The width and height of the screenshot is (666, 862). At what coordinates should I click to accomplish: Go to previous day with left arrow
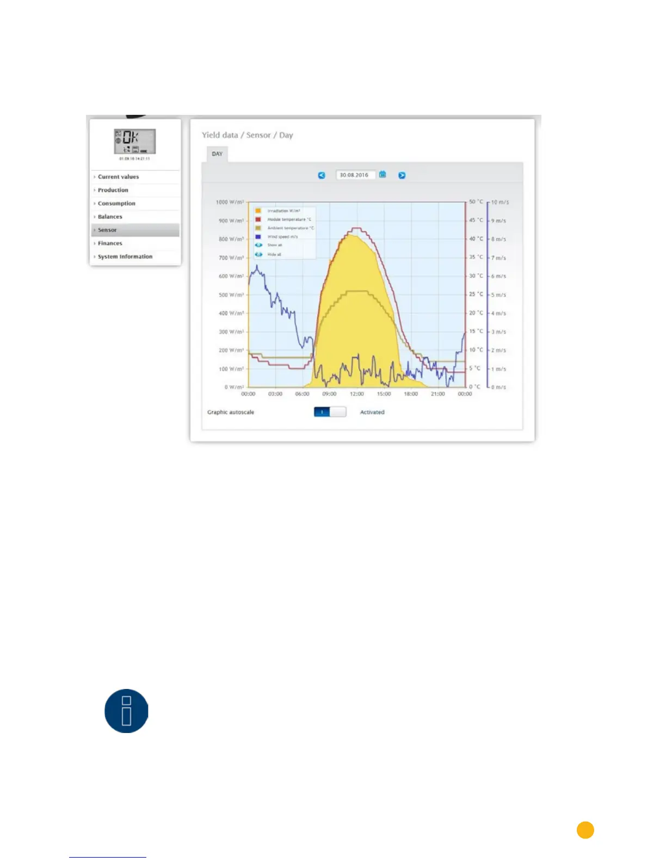click(322, 175)
